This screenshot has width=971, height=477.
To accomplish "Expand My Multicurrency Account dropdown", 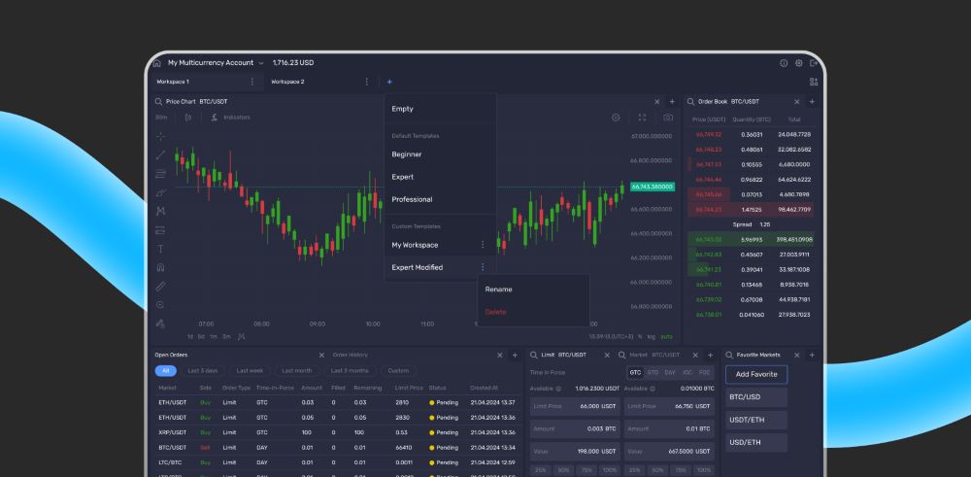I will tap(260, 63).
